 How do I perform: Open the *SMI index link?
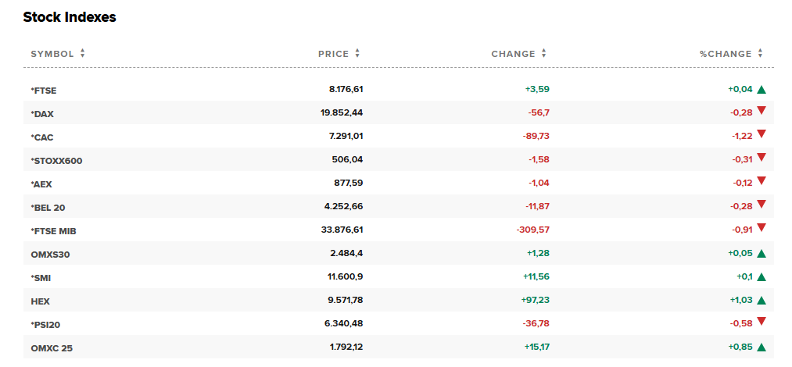pyautogui.click(x=41, y=278)
